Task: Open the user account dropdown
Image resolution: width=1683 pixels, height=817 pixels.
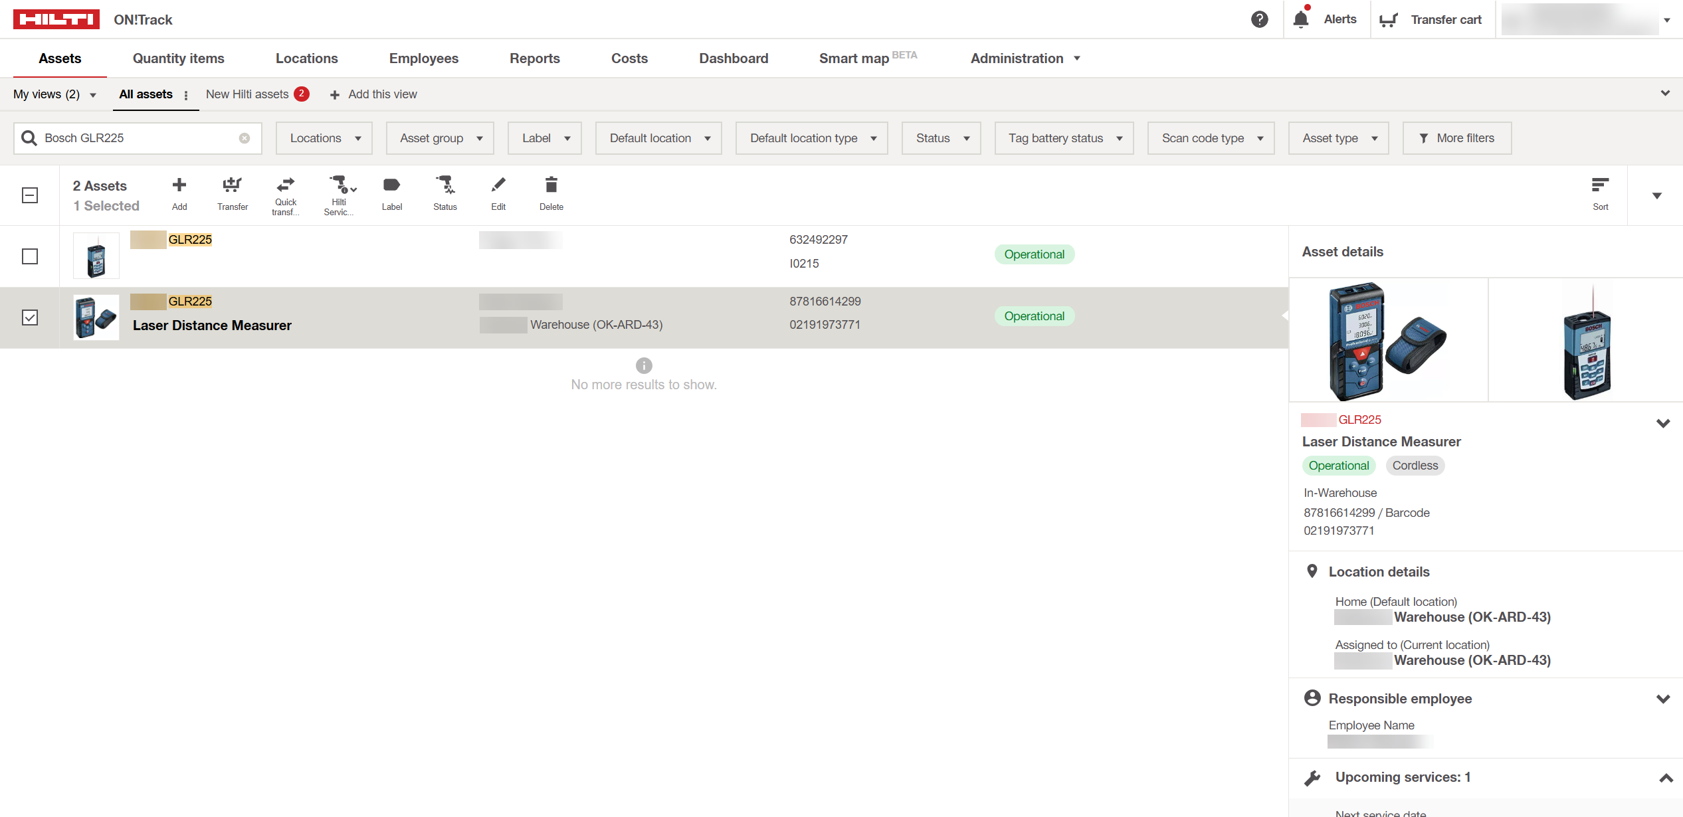Action: pos(1666,20)
